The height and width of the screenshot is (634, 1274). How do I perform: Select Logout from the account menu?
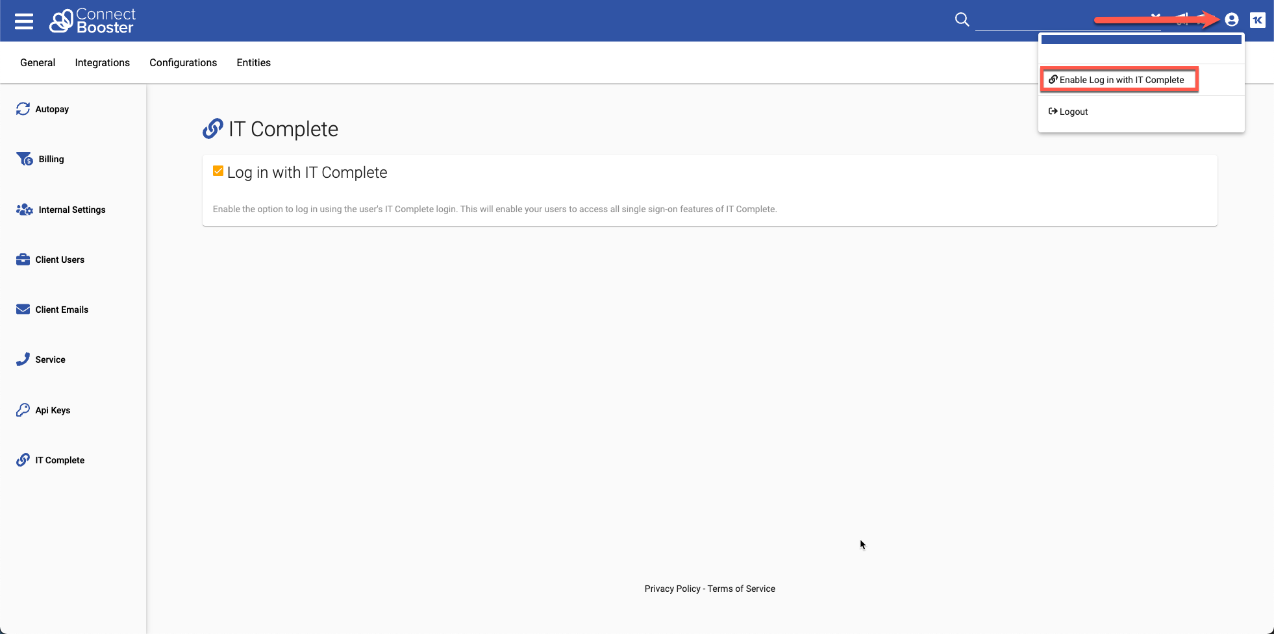[x=1068, y=112]
